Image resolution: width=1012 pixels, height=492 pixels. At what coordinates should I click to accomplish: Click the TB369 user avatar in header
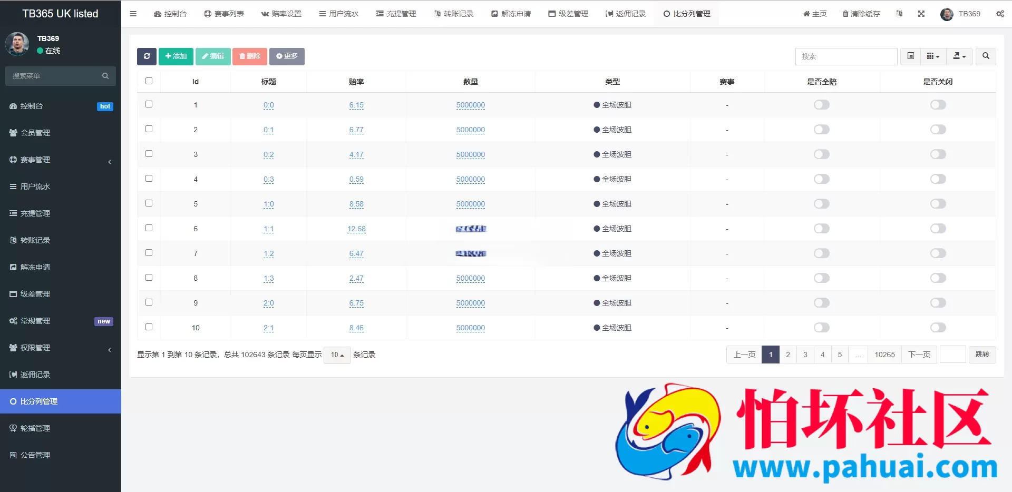click(947, 14)
